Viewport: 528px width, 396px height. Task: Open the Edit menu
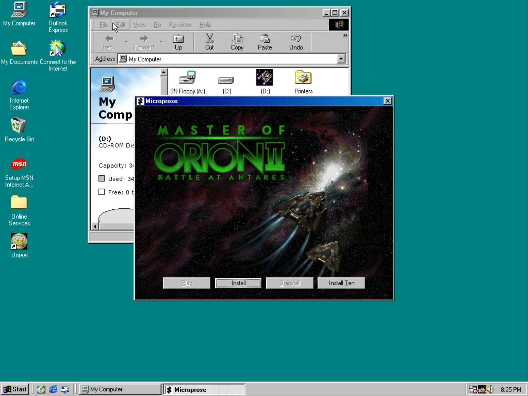pyautogui.click(x=121, y=25)
